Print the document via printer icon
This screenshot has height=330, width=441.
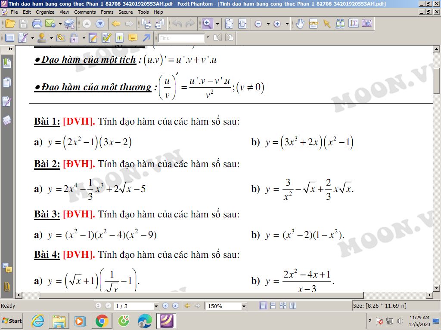point(37,24)
